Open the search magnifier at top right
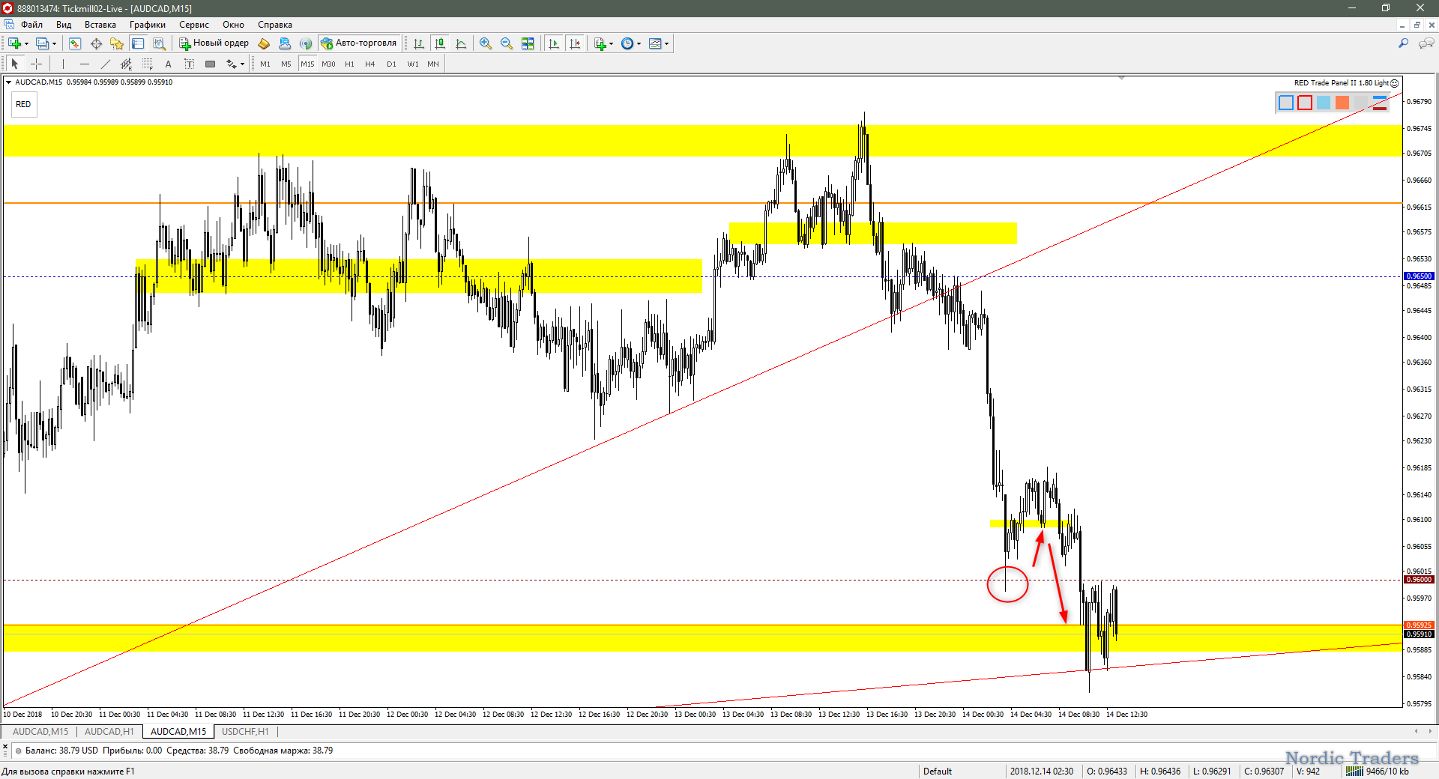Viewport: 1439px width, 779px height. pos(1403,43)
